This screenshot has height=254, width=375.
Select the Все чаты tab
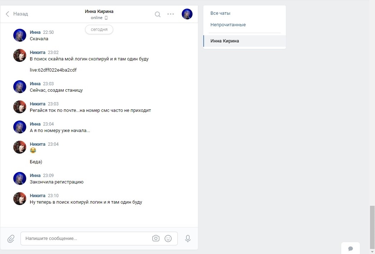pos(220,13)
